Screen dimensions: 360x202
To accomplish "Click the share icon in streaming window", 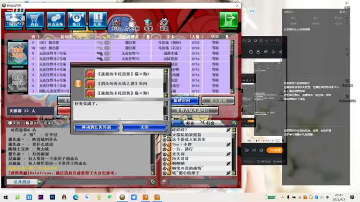I will pyautogui.click(x=280, y=52).
